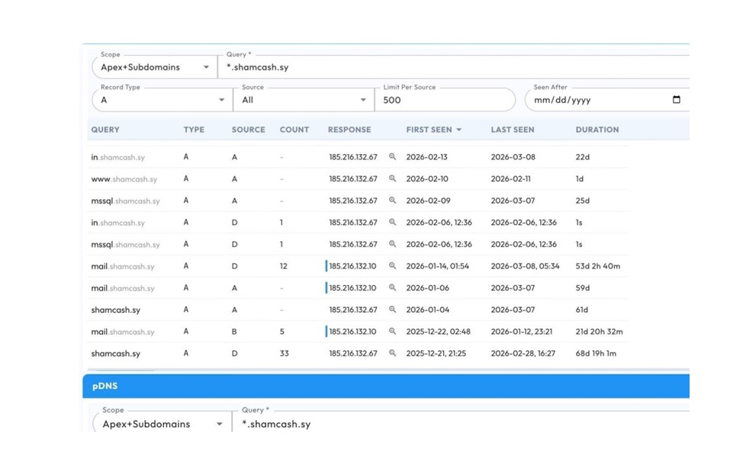Viewport: 730px width, 463px height.
Task: Expand the Record Type dropdown
Action: pyautogui.click(x=162, y=100)
